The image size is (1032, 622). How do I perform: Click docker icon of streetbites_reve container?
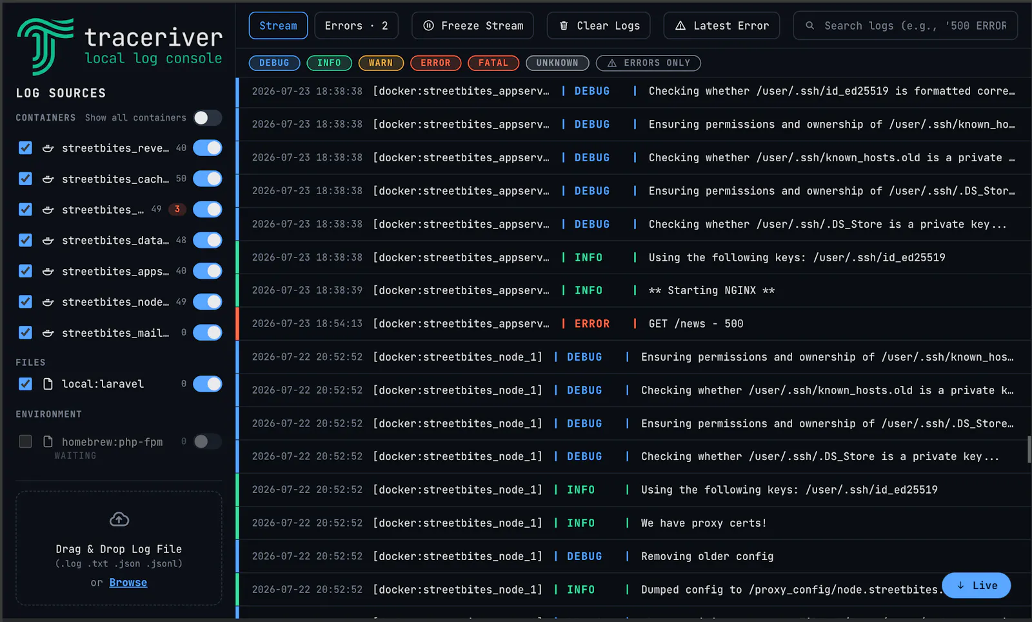coord(48,148)
